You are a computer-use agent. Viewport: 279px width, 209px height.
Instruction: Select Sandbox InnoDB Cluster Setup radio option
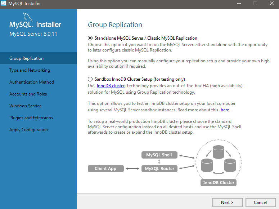(90, 79)
